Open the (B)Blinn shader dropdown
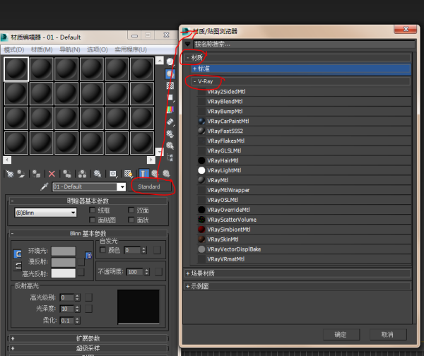The width and height of the screenshot is (424, 356). 45,213
